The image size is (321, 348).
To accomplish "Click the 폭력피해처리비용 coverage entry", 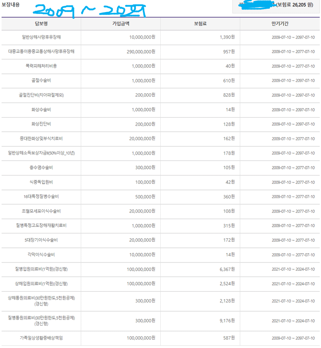I will [41, 66].
